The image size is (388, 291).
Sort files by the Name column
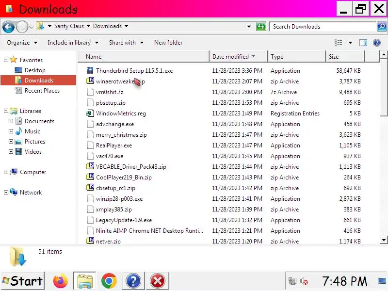pos(144,57)
